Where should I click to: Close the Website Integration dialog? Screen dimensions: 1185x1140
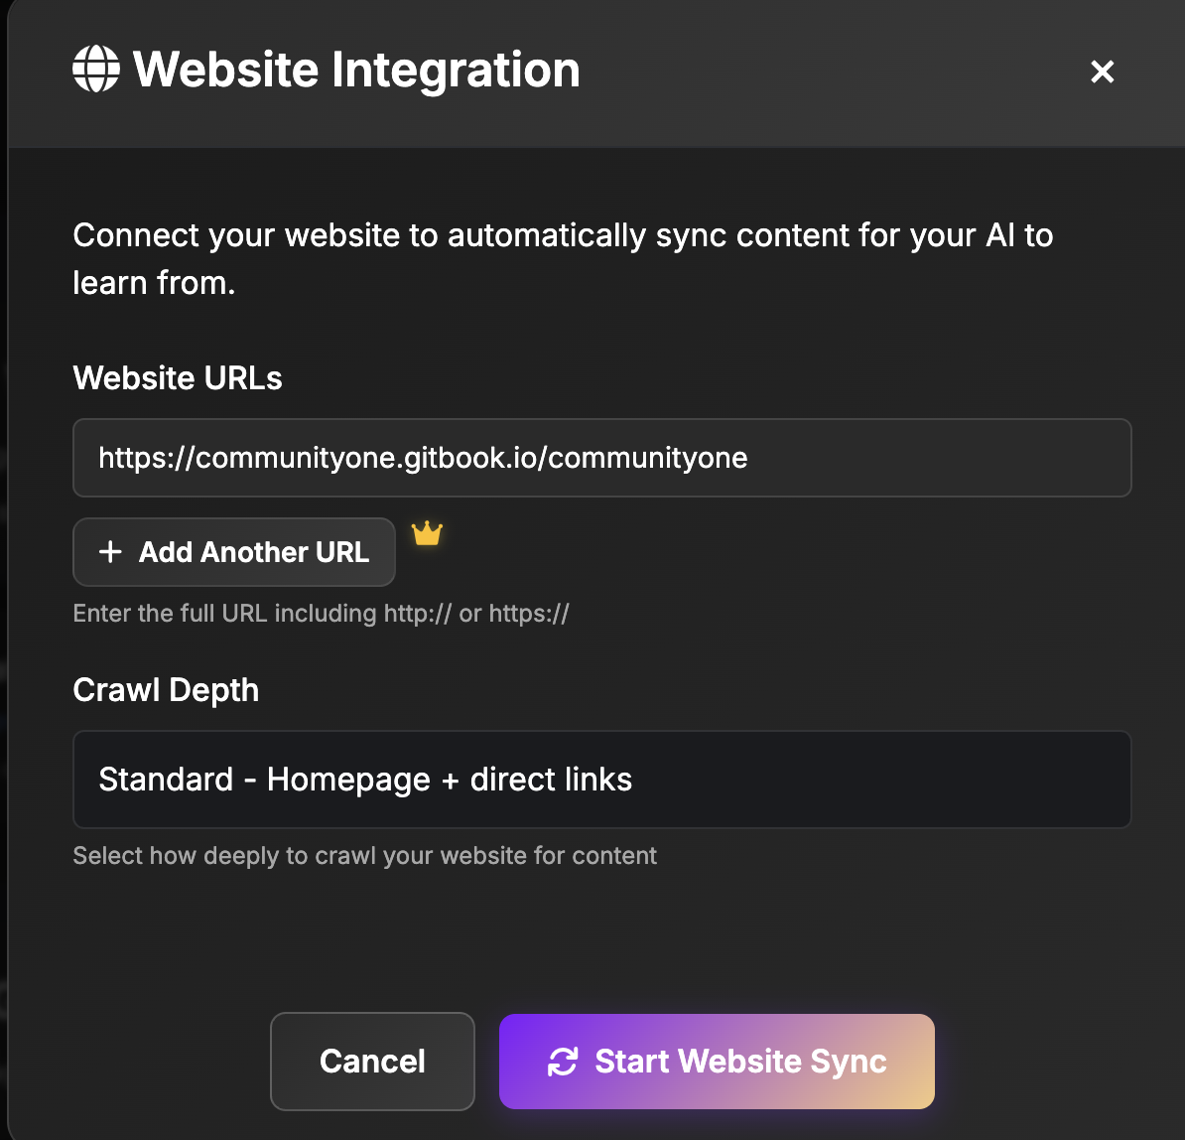click(x=1102, y=71)
